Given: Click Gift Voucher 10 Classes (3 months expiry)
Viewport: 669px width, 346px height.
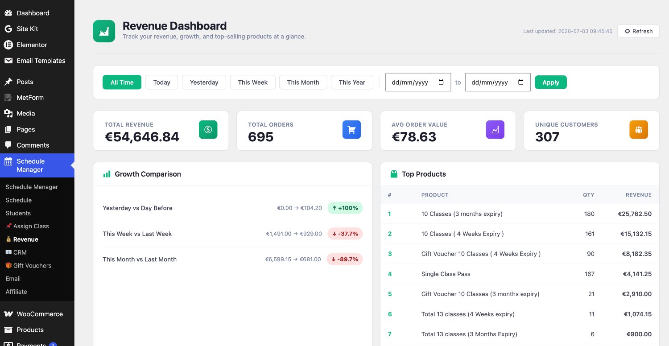Looking at the screenshot, I should pyautogui.click(x=520, y=294).
